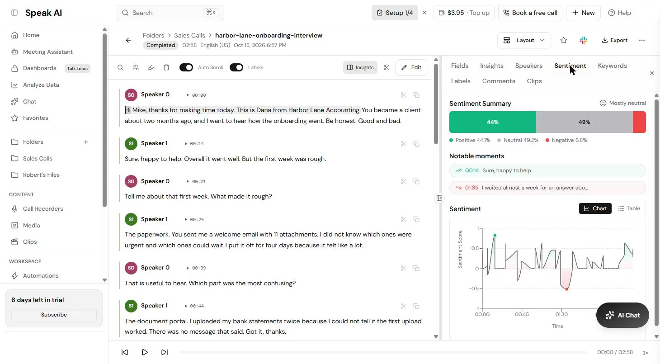The image size is (660, 364).
Task: Open the more options ellipsis menu
Action: tap(642, 40)
